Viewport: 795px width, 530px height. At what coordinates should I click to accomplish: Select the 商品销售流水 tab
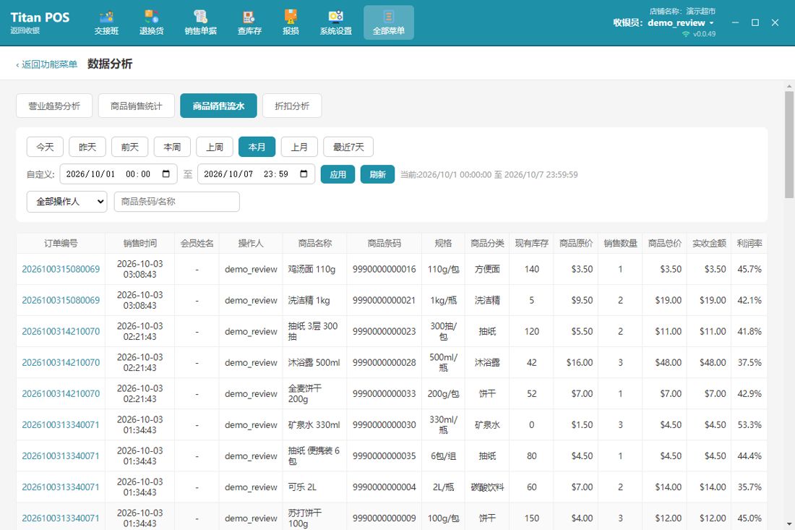218,106
